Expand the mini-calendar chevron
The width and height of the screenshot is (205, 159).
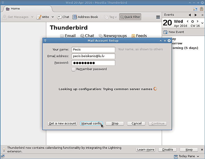[202, 23]
